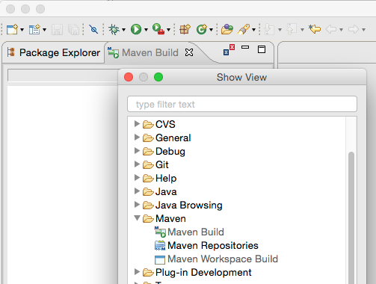376x284 pixels.
Task: Maximize the Maven Build view panel
Action: tap(262, 49)
